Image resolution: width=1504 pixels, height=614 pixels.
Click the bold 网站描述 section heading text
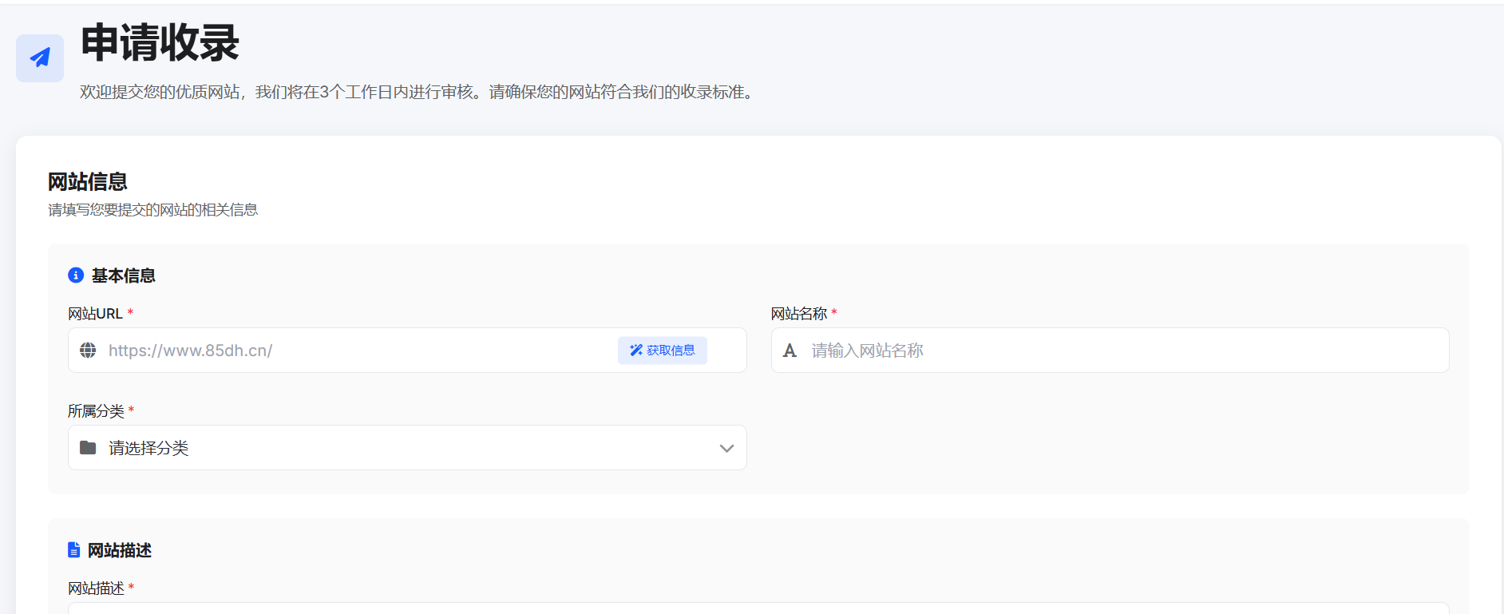point(120,550)
